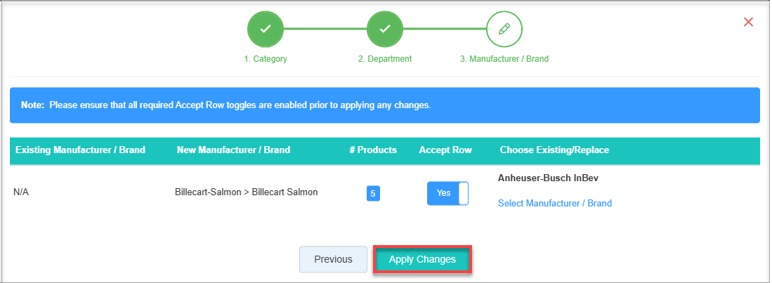Click the New Manufacturer / Brand column header

point(233,150)
